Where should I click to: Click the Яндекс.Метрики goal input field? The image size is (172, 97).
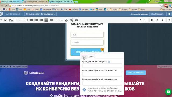(102, 65)
